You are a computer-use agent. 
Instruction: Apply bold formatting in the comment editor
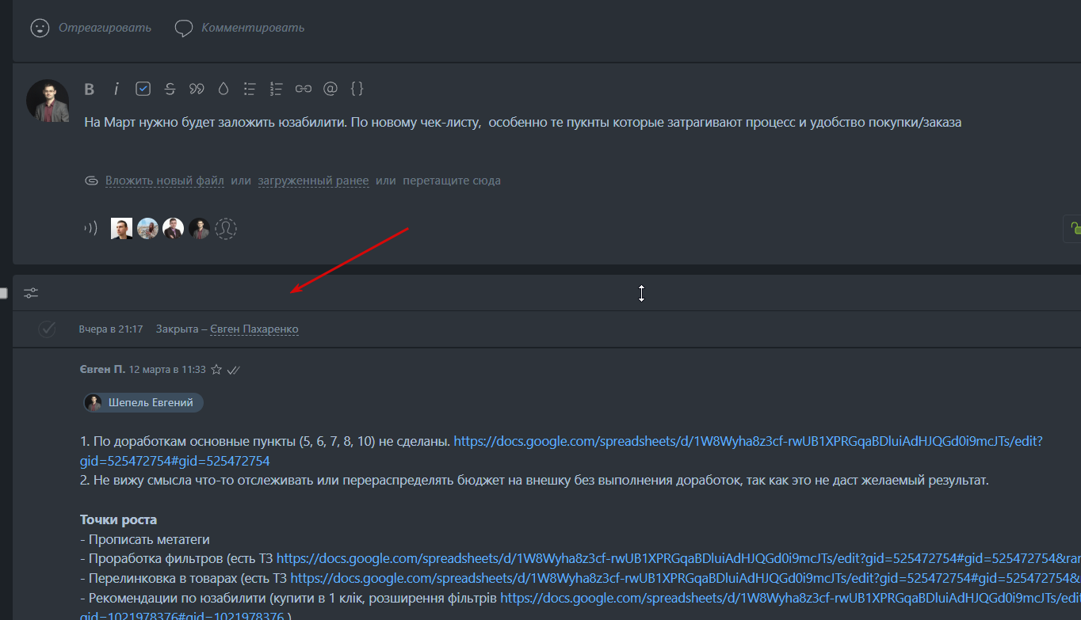(x=90, y=89)
